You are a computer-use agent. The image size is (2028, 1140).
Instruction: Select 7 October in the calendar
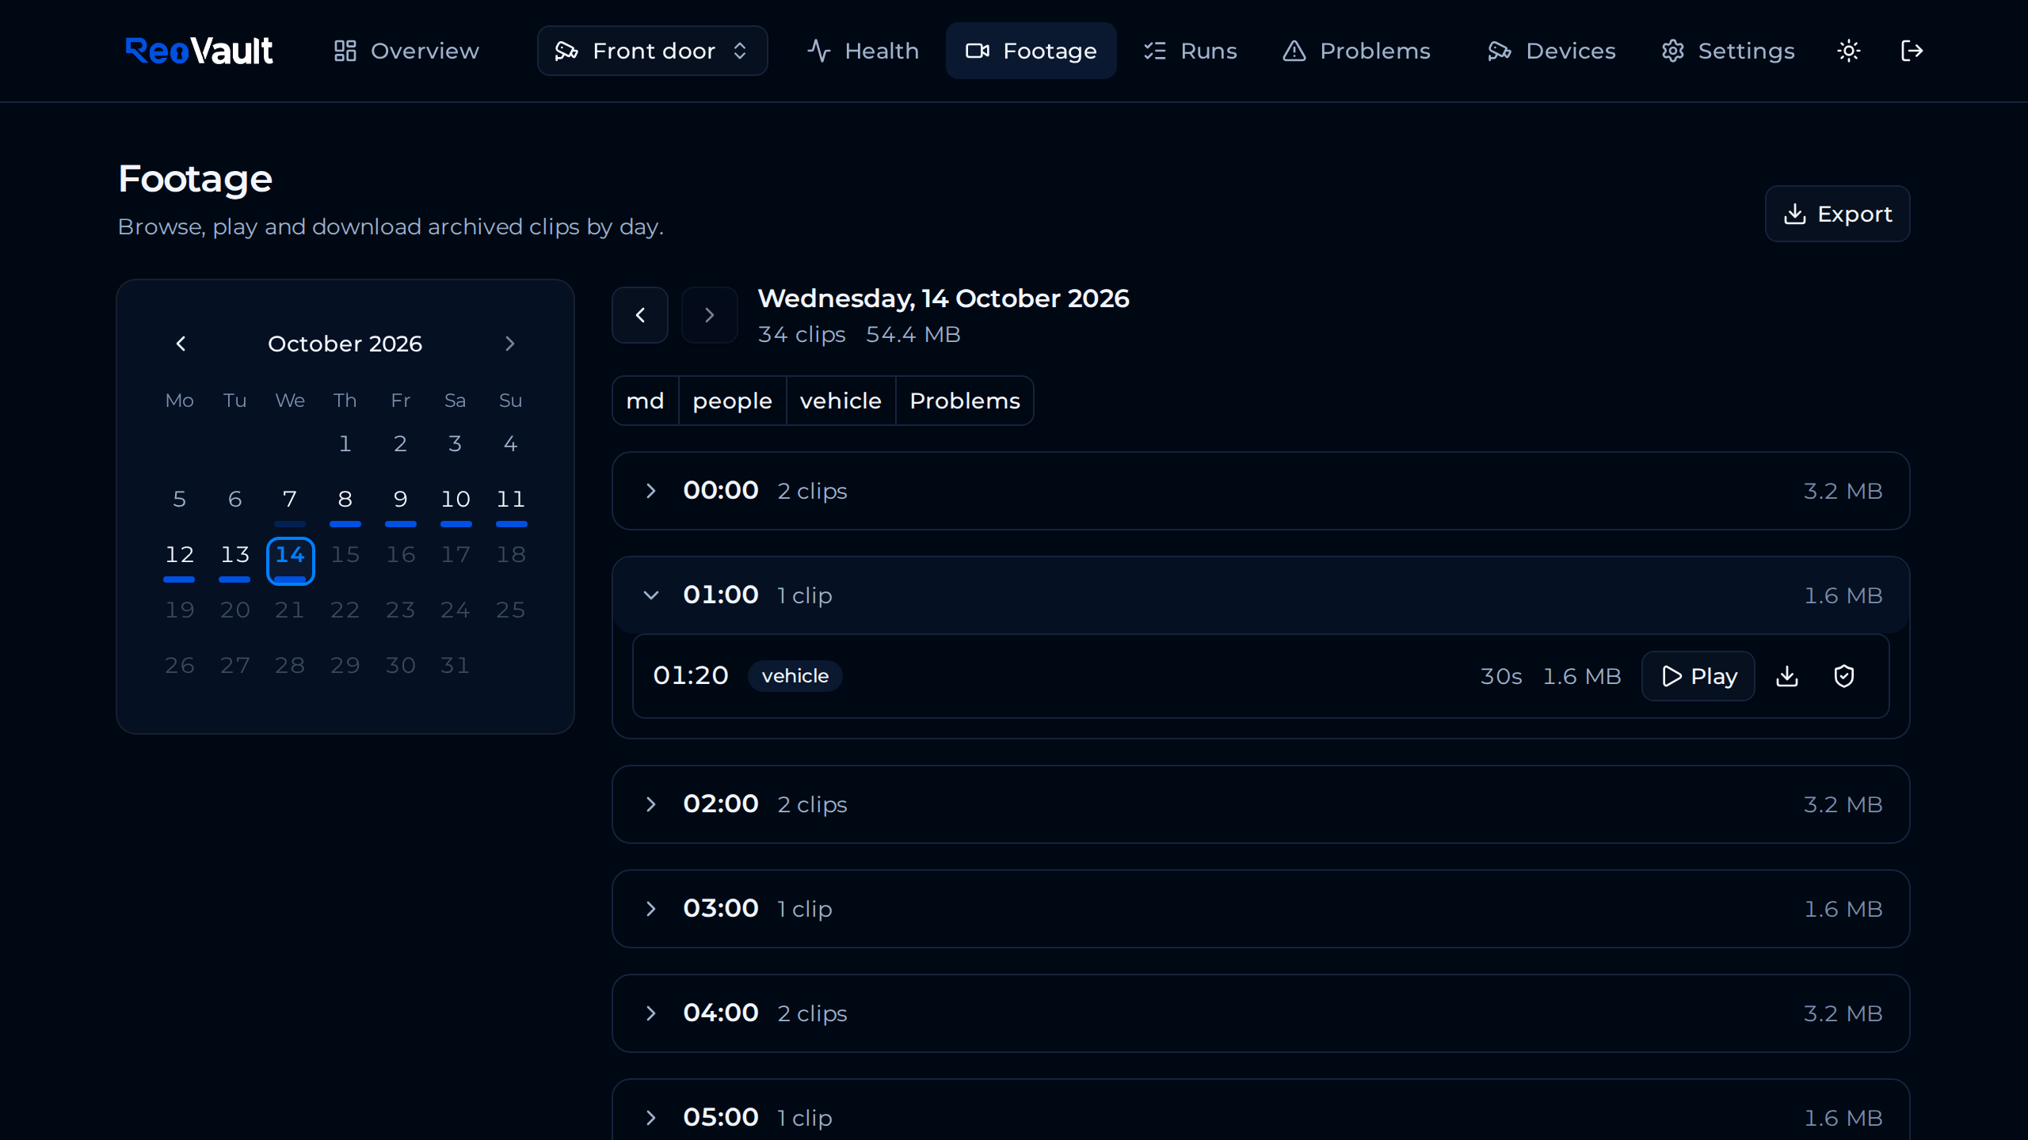point(290,503)
